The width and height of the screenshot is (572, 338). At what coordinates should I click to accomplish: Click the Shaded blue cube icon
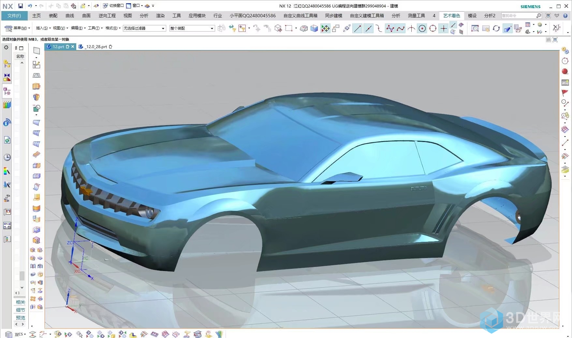point(314,29)
